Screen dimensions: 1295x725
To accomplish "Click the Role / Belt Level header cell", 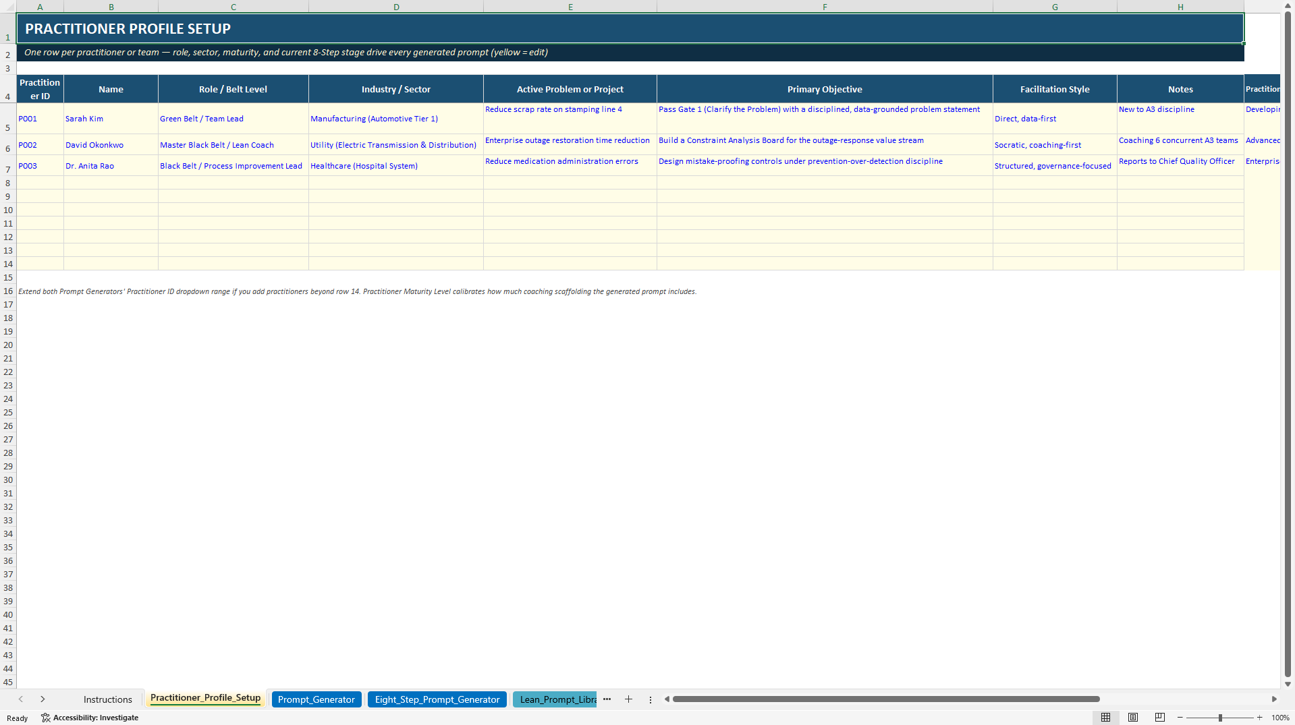I will click(233, 89).
